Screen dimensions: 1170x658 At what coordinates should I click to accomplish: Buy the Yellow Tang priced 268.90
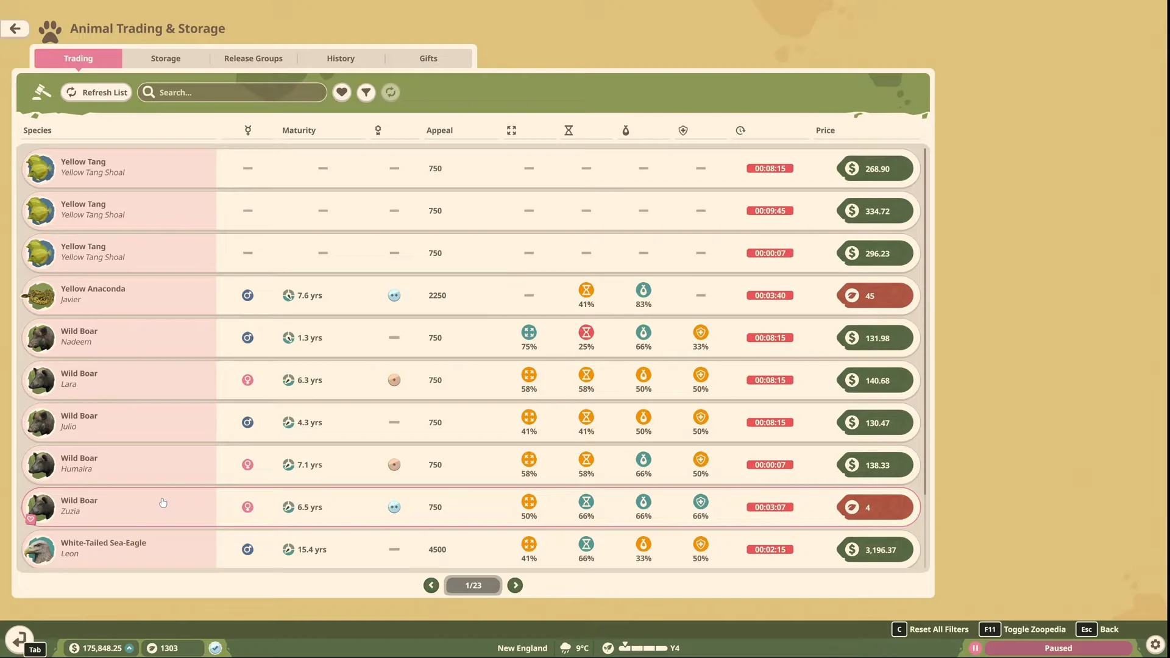pos(874,169)
